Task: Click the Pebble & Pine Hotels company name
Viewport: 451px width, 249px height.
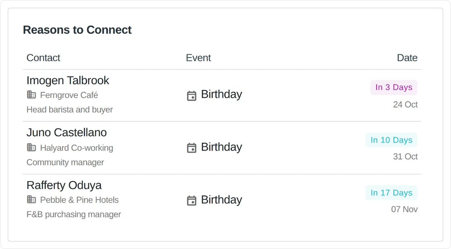Action: pos(80,200)
